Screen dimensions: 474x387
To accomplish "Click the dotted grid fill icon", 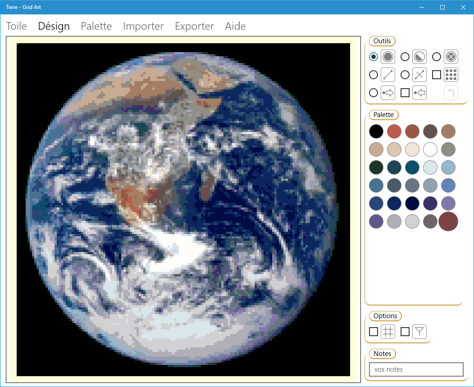I will pyautogui.click(x=451, y=75).
